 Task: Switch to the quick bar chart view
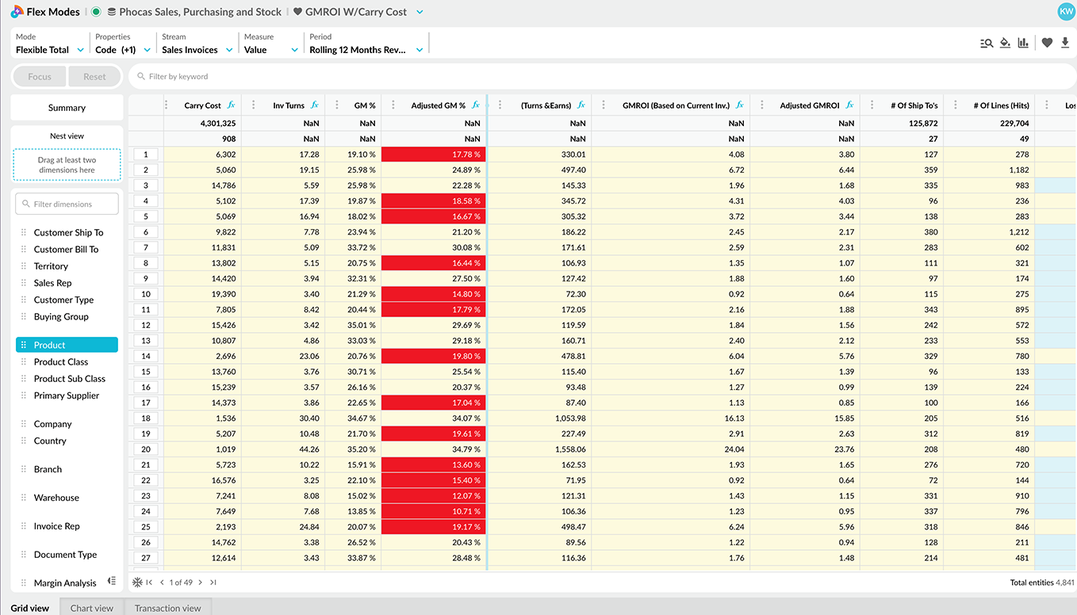[x=1022, y=43]
